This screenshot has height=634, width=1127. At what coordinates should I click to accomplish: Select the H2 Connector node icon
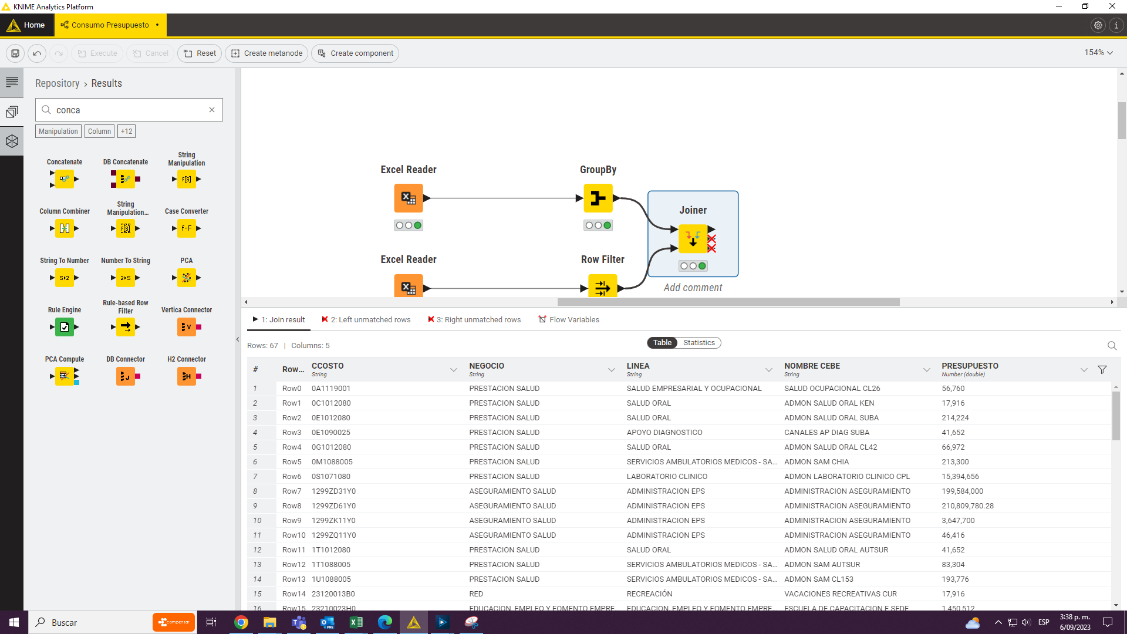click(187, 376)
